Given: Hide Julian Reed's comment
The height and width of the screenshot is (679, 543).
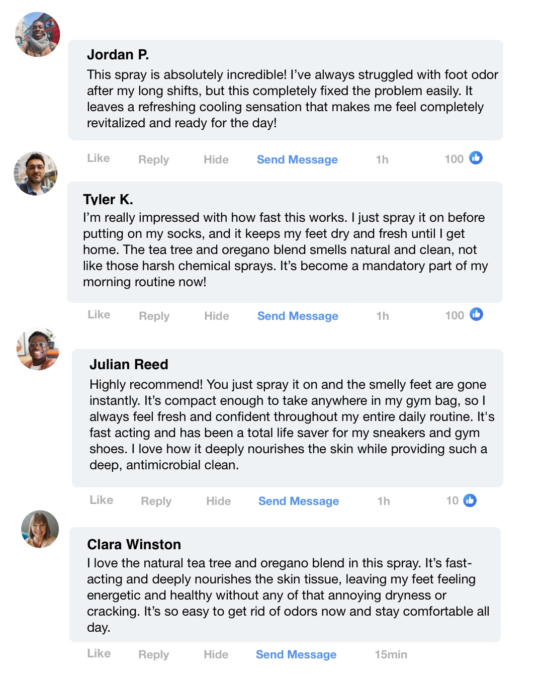Looking at the screenshot, I should (x=218, y=501).
